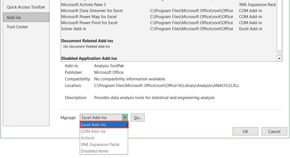Click the Go... button
Viewport: 290px width, 158px height.
pyautogui.click(x=138, y=117)
